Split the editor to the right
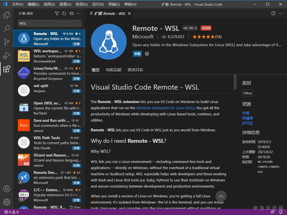The height and width of the screenshot is (215, 287). (273, 13)
